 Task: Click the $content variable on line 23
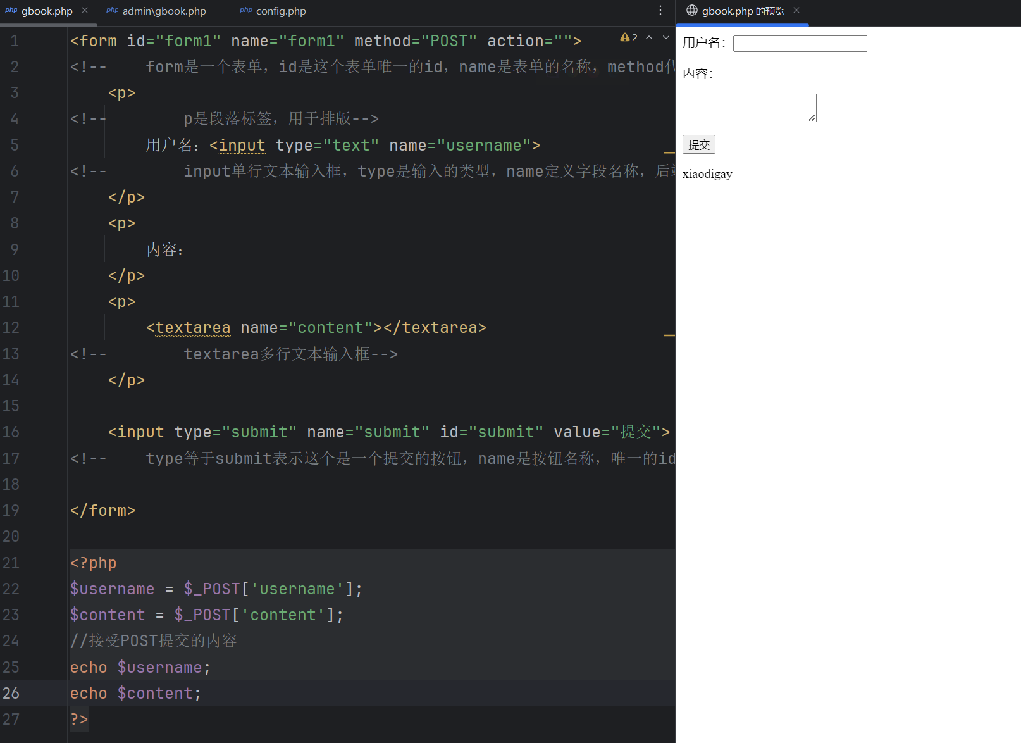[x=108, y=615]
